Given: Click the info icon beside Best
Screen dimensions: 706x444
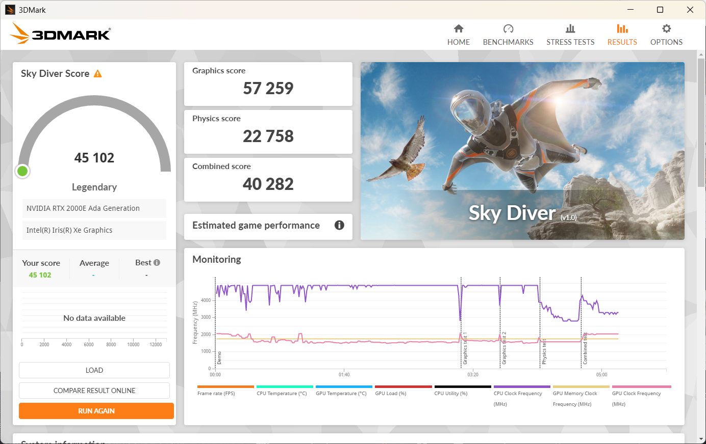Looking at the screenshot, I should [x=157, y=263].
